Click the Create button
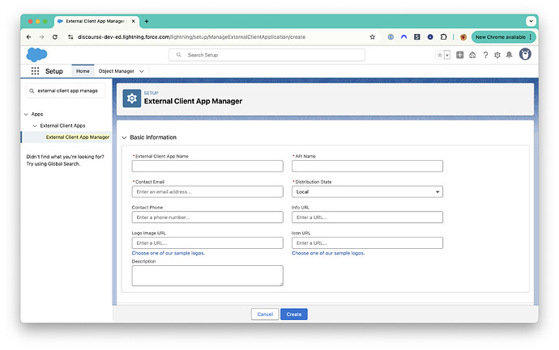This screenshot has width=559, height=350. click(294, 314)
